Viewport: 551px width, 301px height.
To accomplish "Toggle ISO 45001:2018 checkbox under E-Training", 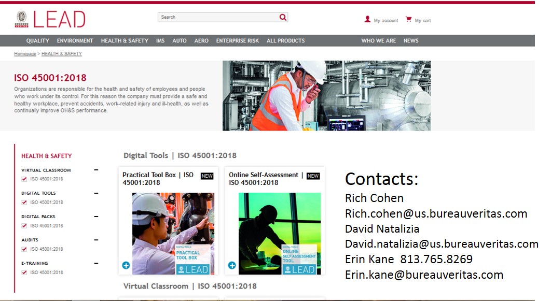I will pos(24,273).
